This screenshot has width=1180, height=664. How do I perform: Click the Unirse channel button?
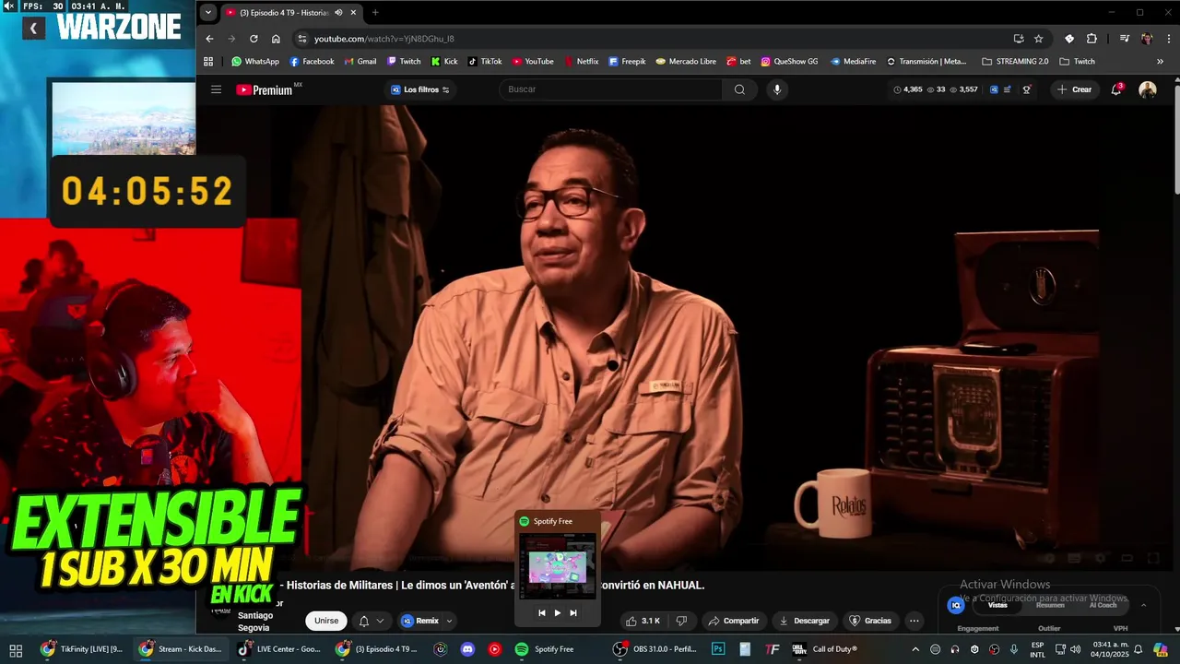[326, 621]
